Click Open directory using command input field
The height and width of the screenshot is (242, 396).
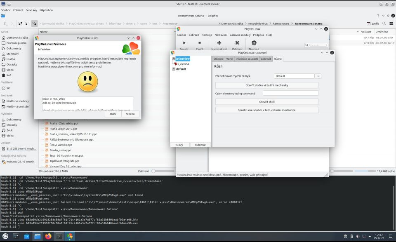tap(290, 93)
